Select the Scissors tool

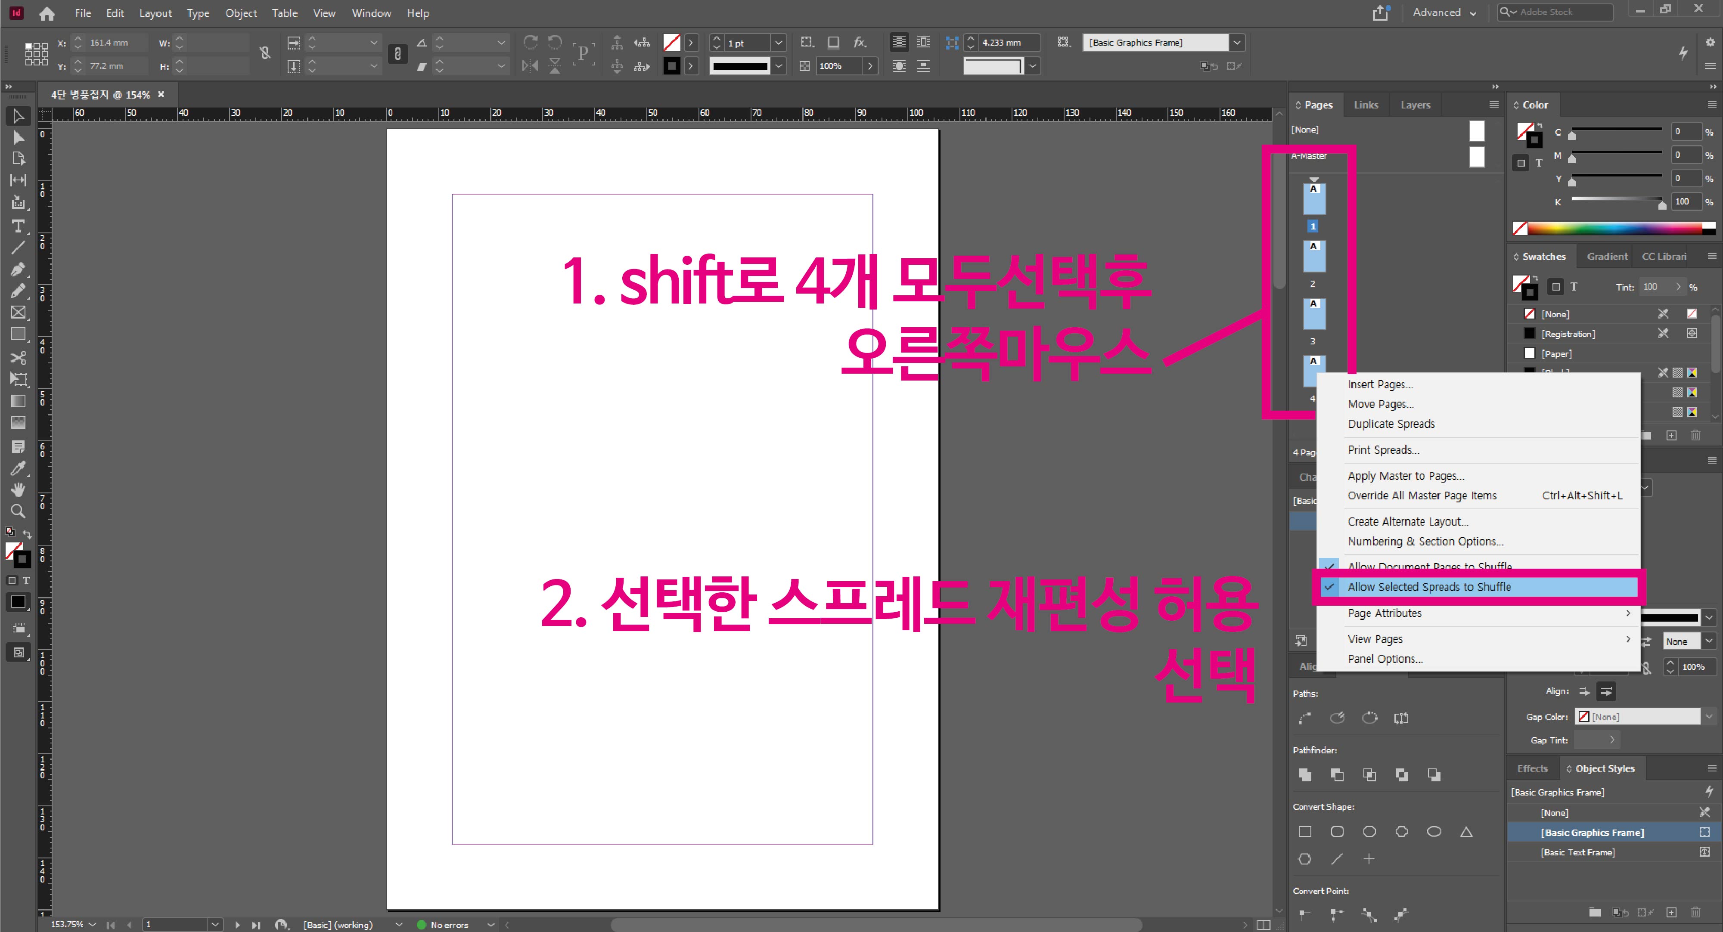[18, 358]
